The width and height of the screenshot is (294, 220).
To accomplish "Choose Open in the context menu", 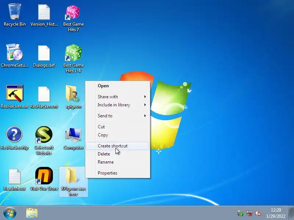I will point(118,86).
